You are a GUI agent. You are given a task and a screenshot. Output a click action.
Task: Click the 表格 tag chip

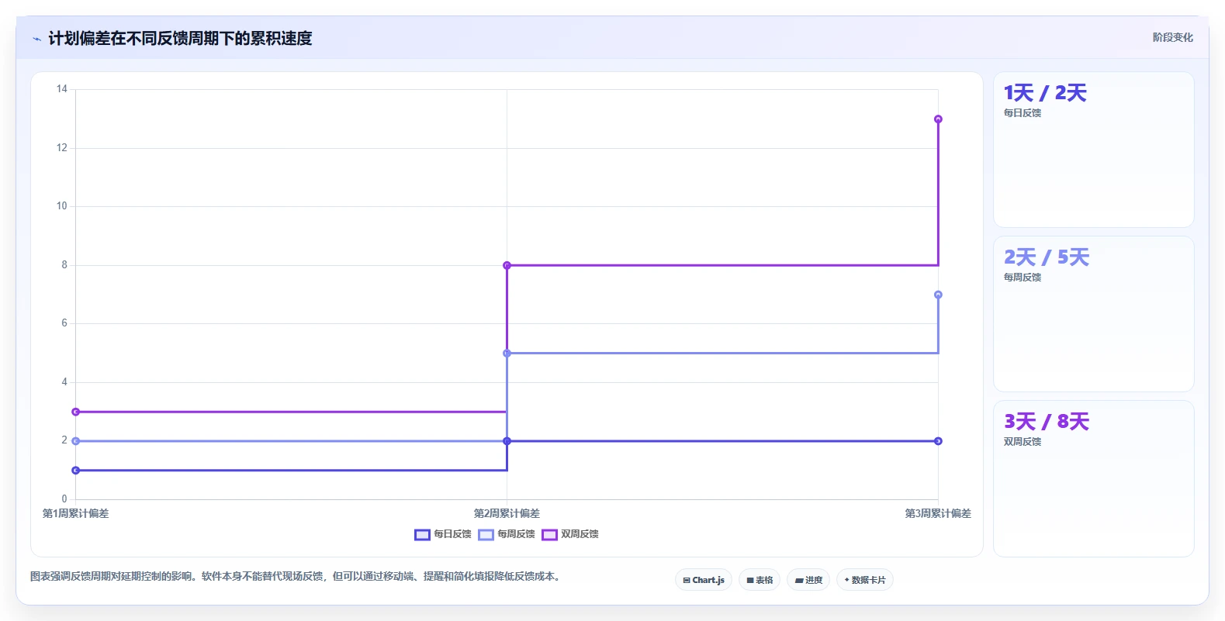click(760, 580)
